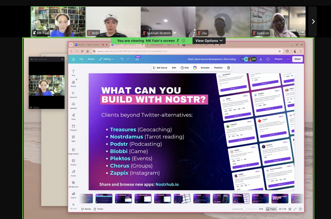The image size is (331, 219).
Task: Open the +5 collaborators avatar list
Action: (242, 59)
